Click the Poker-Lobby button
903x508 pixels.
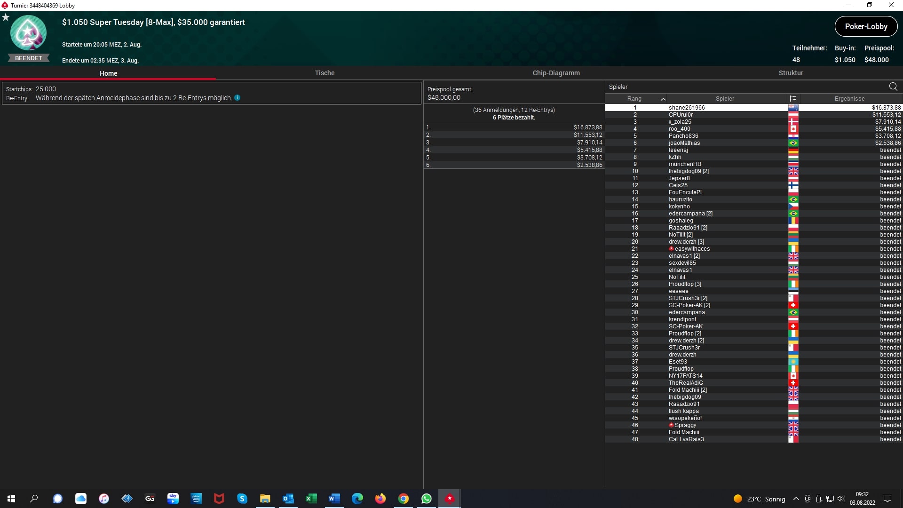click(866, 26)
